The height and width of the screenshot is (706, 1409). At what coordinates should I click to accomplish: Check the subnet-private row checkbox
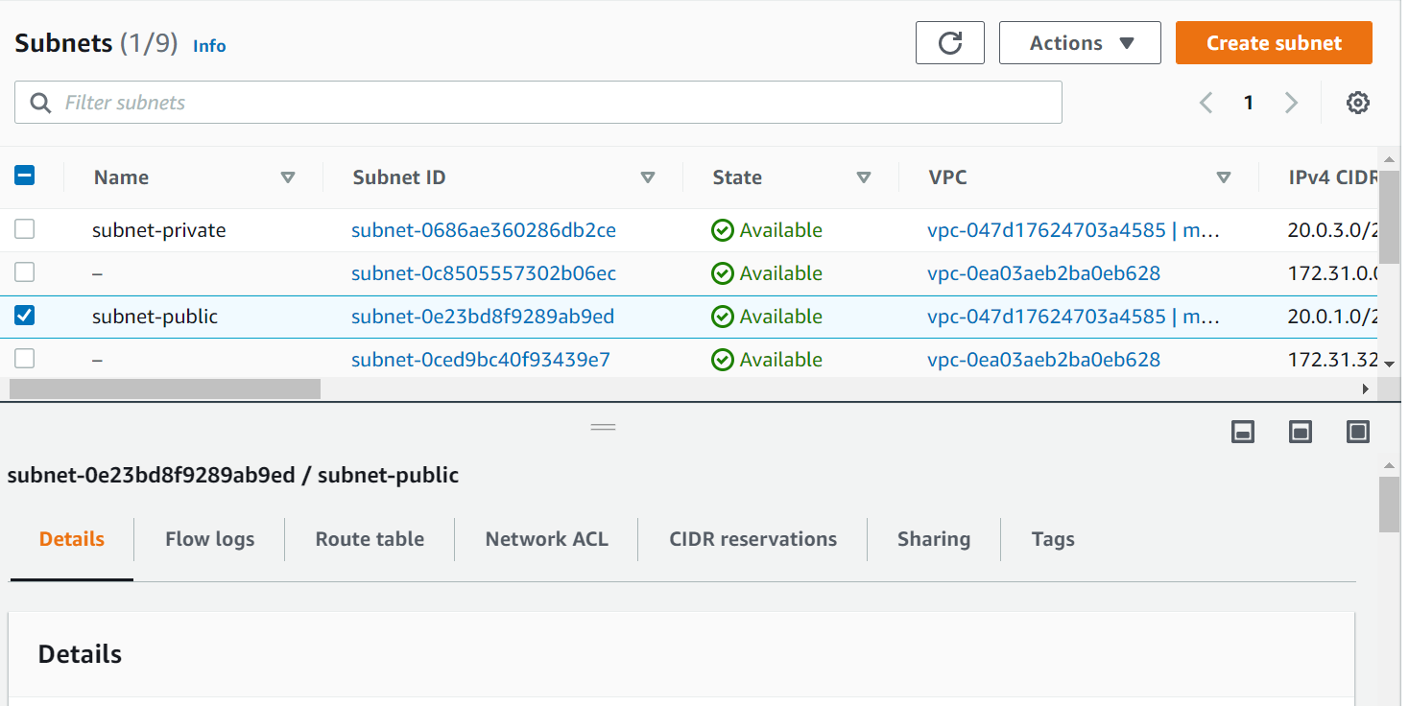point(24,229)
